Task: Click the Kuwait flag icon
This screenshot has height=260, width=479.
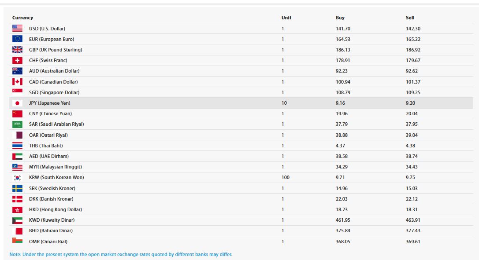Action: 17,220
